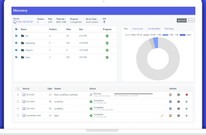Toggle the 1 MB - 1 GB legend swatch
The height and width of the screenshot is (135, 206).
click(165, 35)
